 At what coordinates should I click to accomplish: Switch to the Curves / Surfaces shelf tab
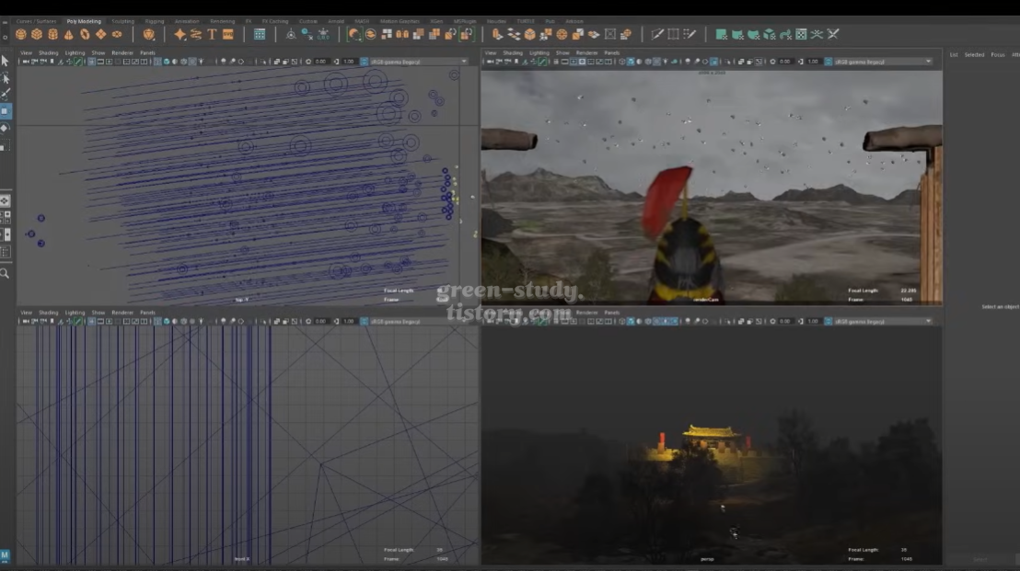[37, 21]
